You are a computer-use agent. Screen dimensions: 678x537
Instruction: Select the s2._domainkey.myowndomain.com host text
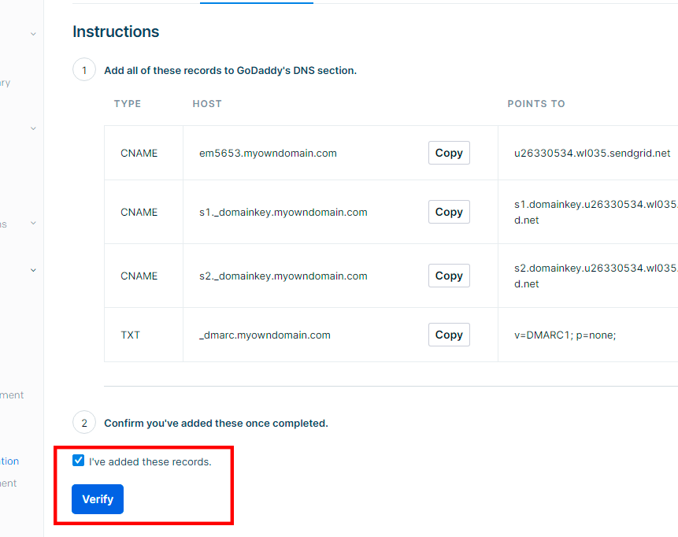(283, 276)
